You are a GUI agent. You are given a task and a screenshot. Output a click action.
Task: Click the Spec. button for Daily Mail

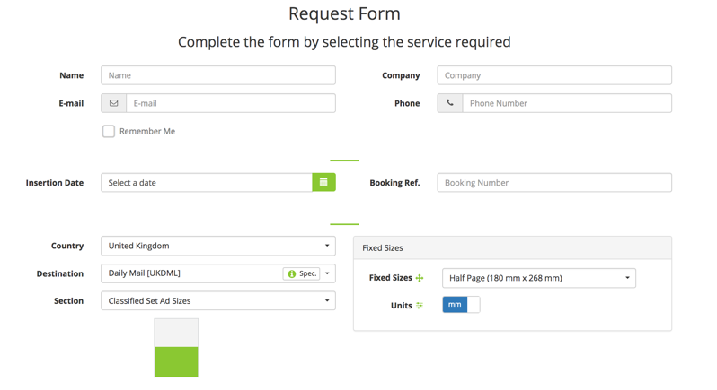click(301, 273)
